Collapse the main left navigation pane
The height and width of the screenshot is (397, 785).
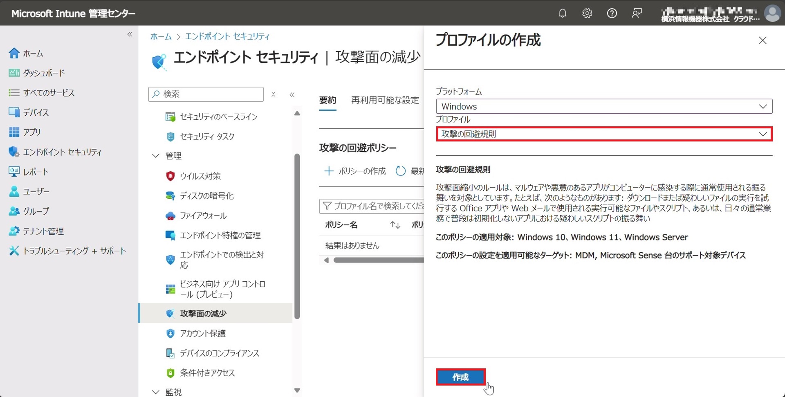(x=130, y=34)
